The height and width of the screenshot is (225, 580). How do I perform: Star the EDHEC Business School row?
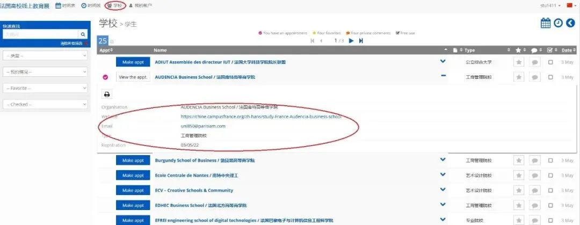coord(519,205)
